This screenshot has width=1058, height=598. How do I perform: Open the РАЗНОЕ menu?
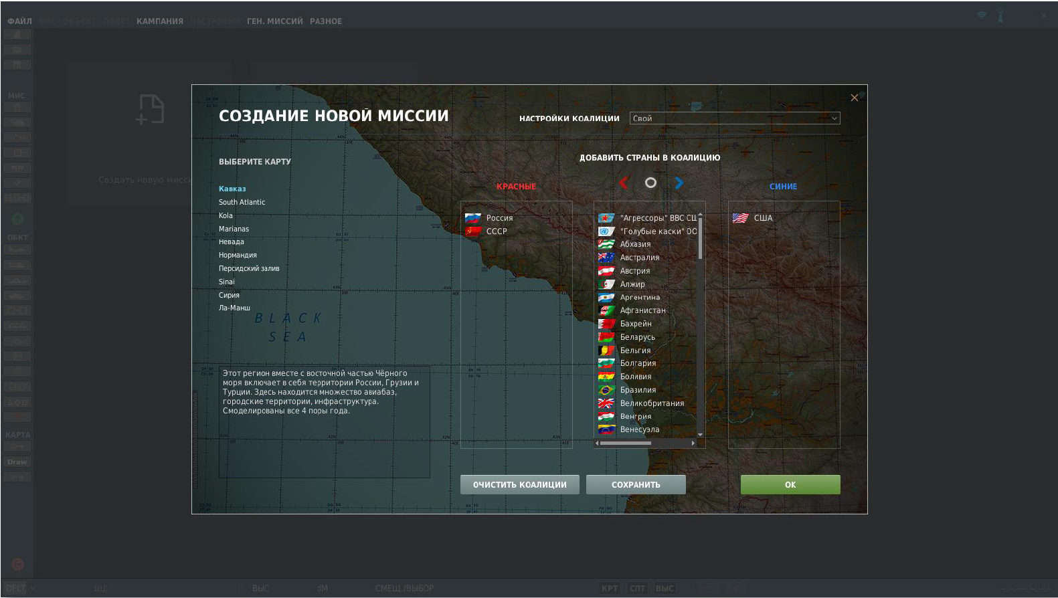[326, 21]
